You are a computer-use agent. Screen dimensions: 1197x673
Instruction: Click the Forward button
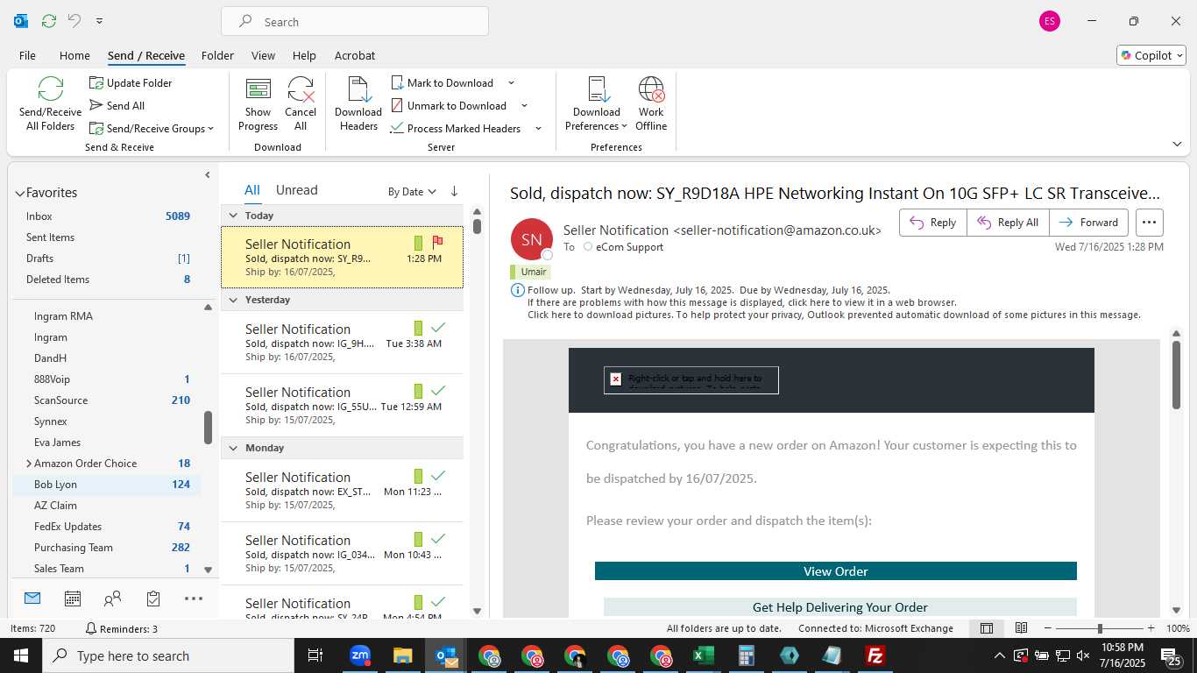1088,223
